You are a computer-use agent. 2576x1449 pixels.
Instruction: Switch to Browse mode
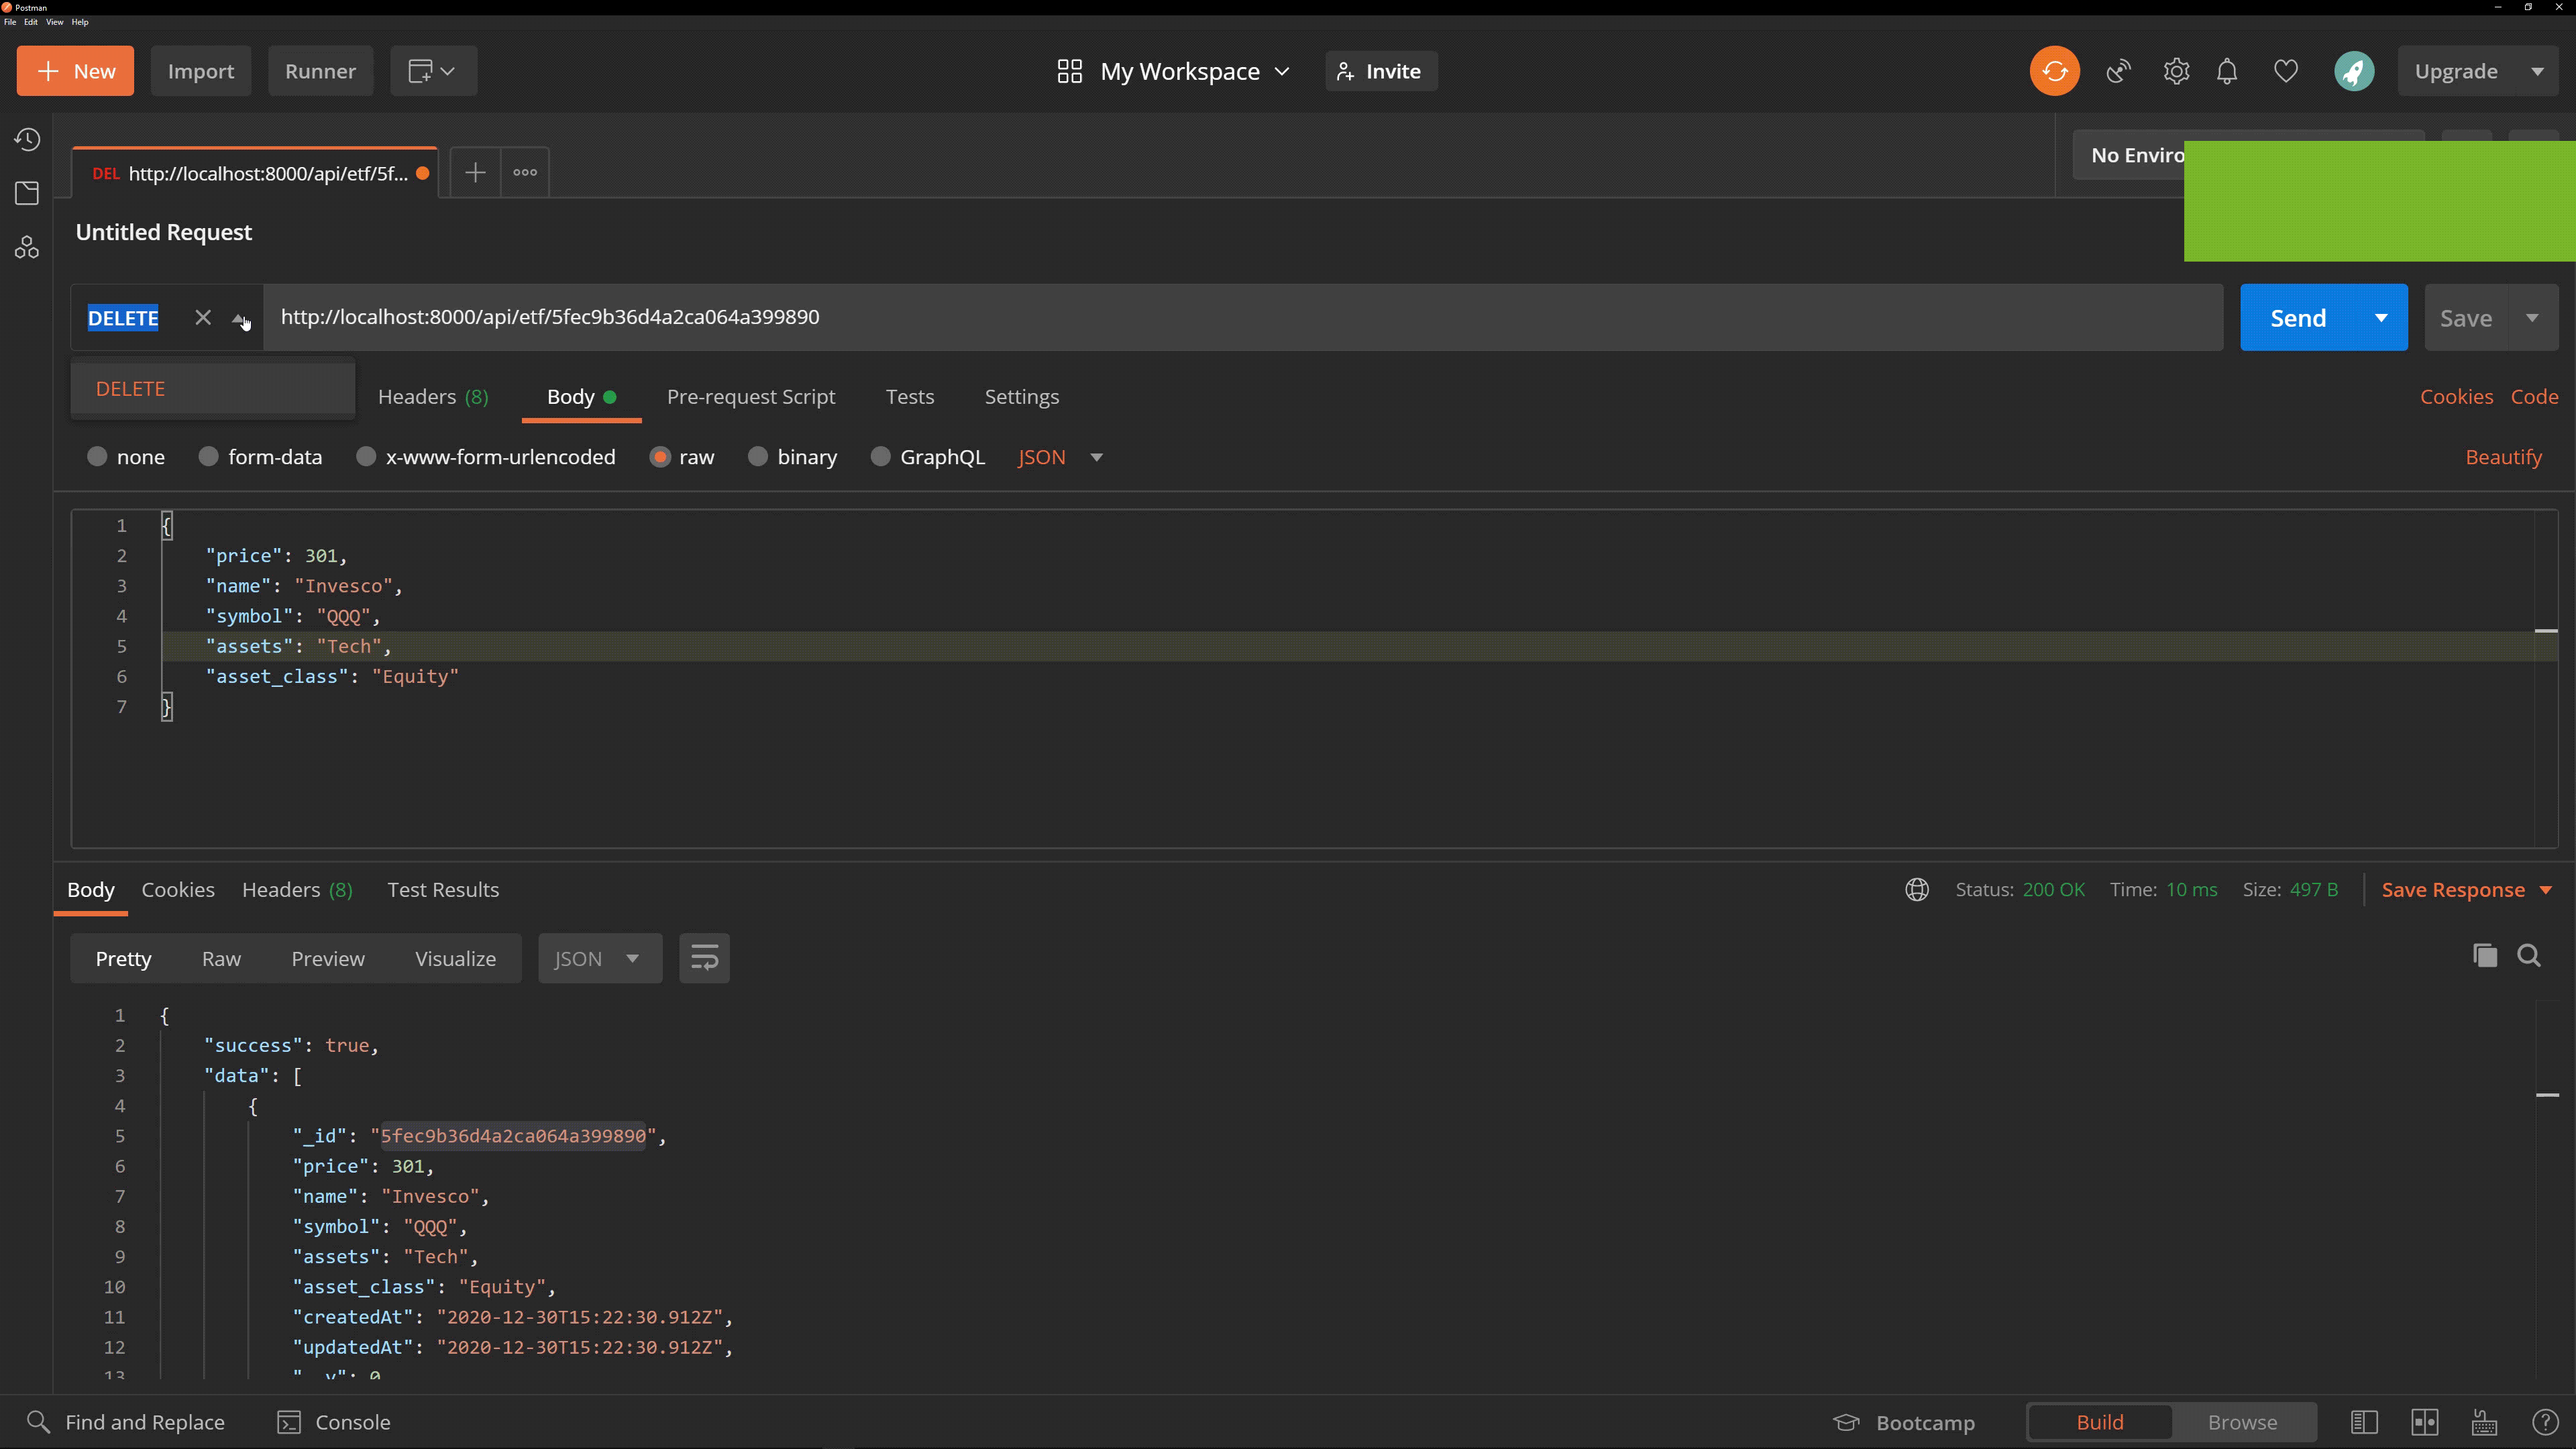(2242, 1422)
